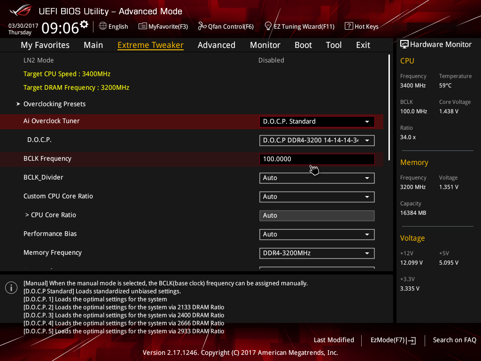This screenshot has height=361, width=481.
Task: Switch to the Advanced tab
Action: pos(216,45)
